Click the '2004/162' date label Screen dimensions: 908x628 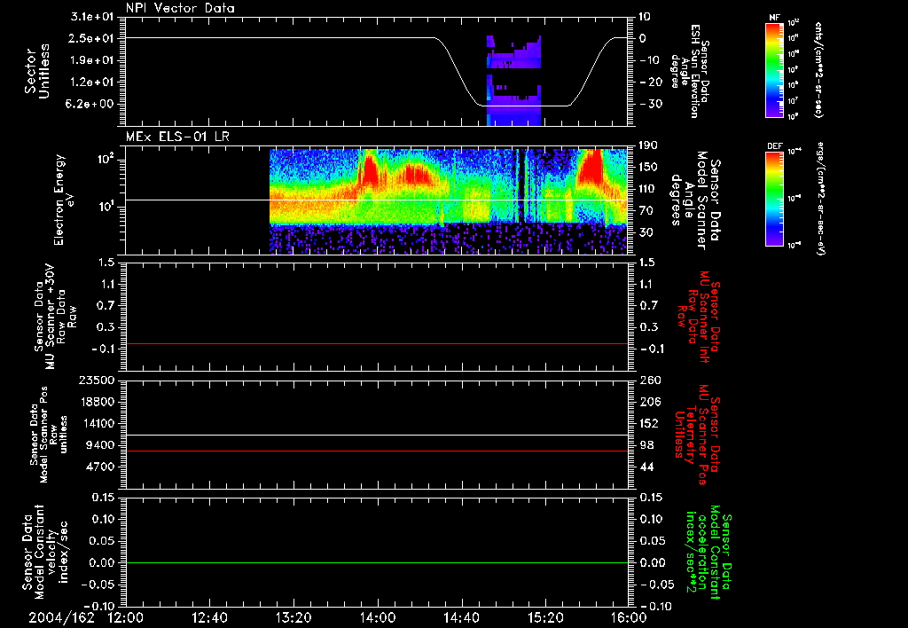pyautogui.click(x=61, y=617)
